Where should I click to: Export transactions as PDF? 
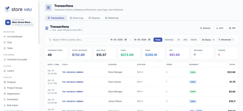click(x=232, y=28)
